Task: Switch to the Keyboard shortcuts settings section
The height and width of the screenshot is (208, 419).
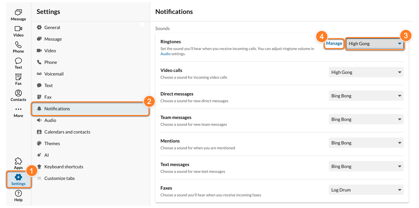Action: [64, 166]
